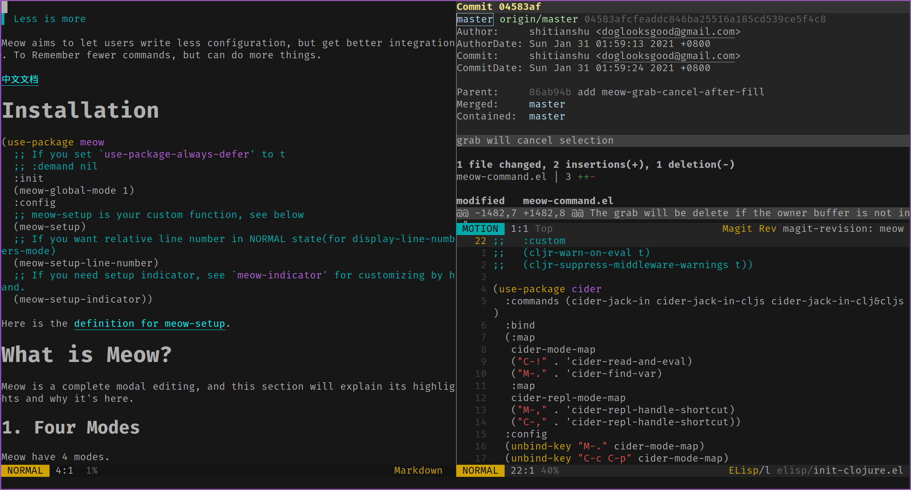Click the 'Meow have 4 modes.' line
This screenshot has height=490, width=911.
[x=56, y=457]
